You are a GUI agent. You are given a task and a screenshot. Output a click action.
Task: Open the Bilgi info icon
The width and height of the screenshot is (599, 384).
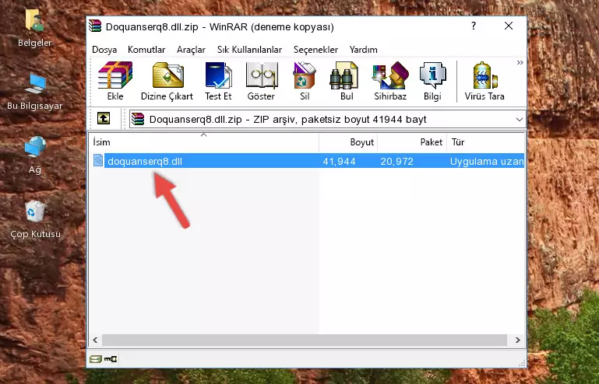tap(432, 75)
